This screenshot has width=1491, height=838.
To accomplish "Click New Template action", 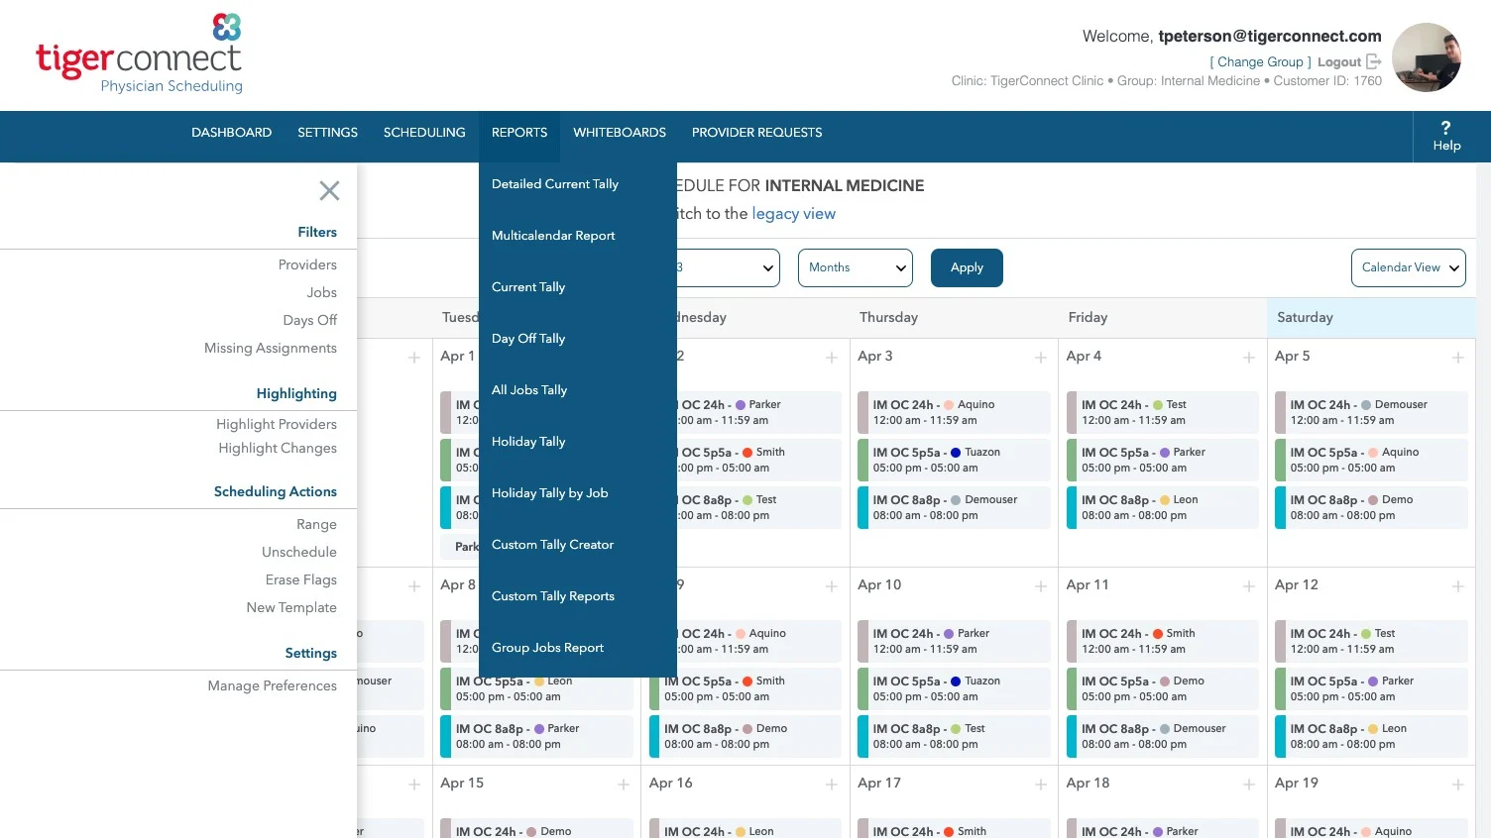I will coord(291,607).
